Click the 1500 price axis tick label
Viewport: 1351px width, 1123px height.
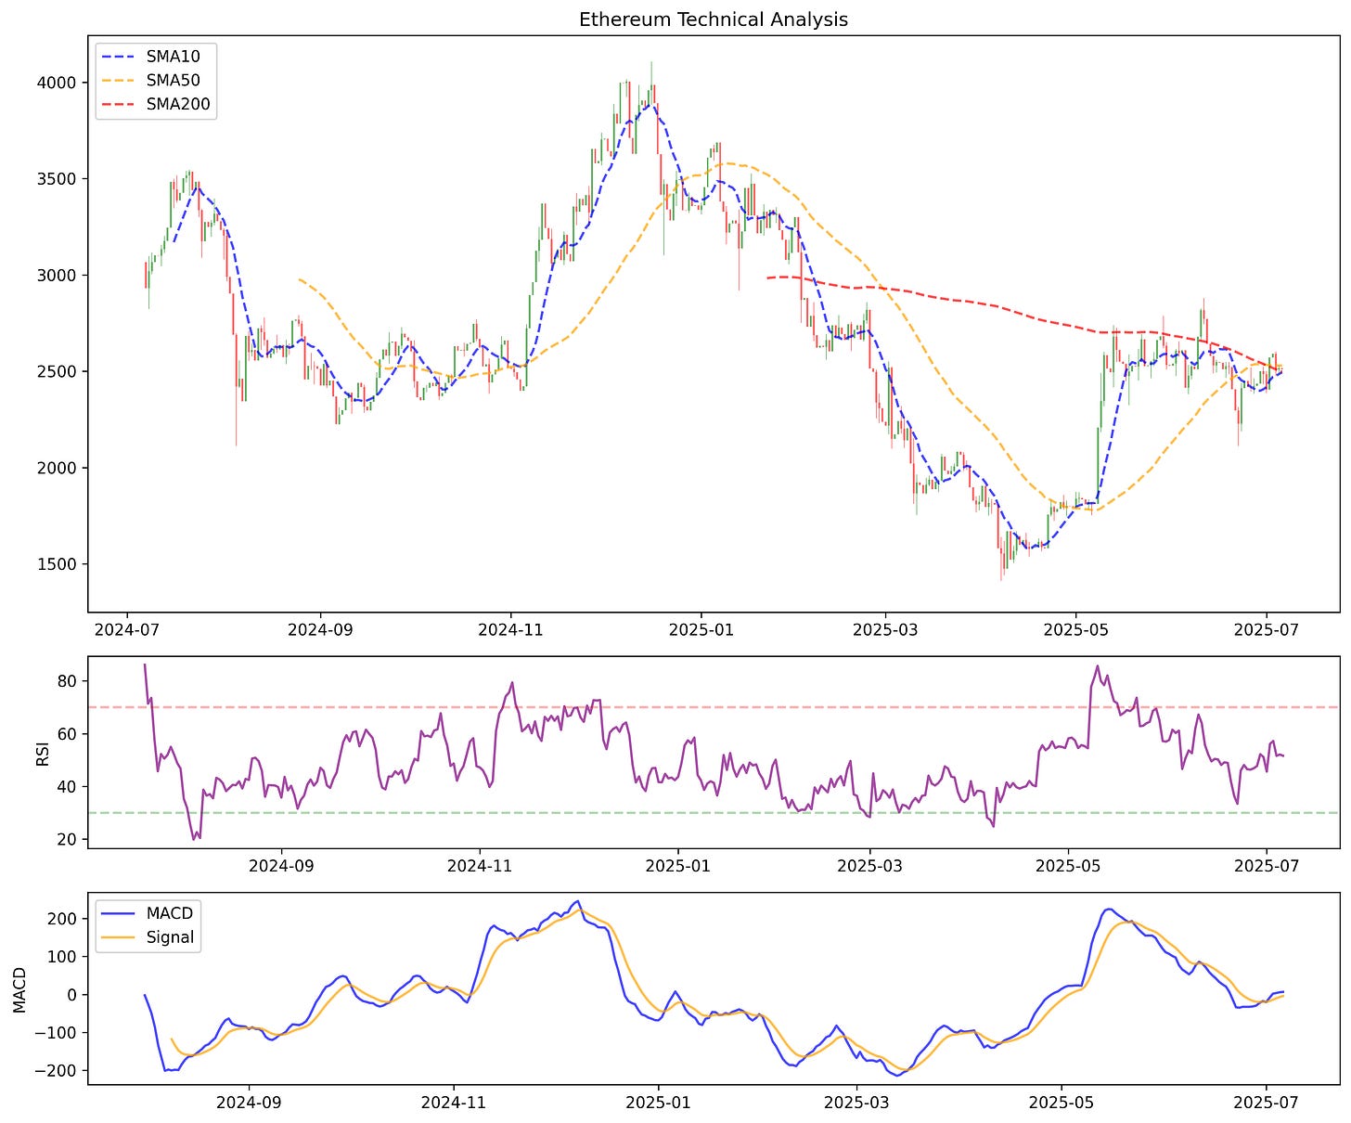(x=58, y=564)
